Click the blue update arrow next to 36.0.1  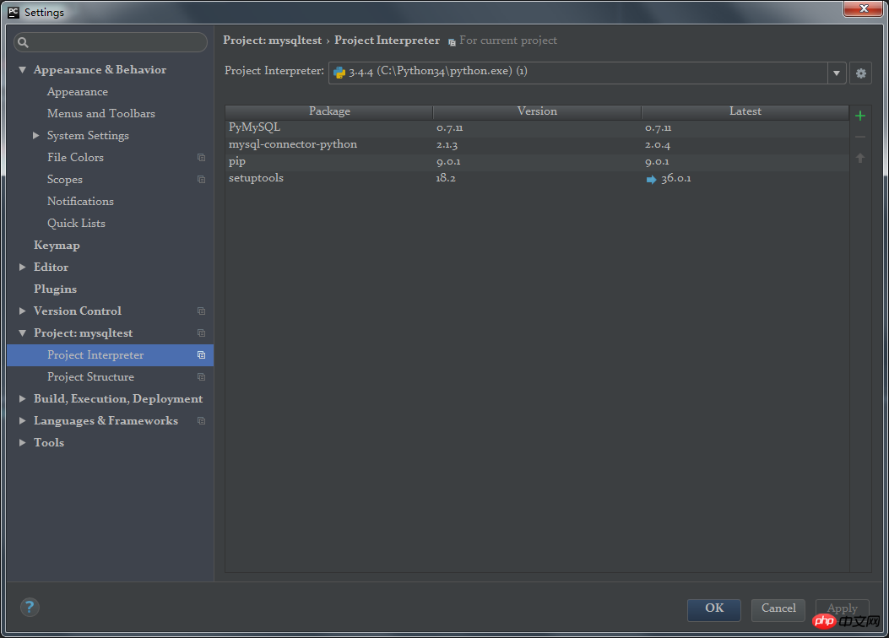tap(652, 179)
